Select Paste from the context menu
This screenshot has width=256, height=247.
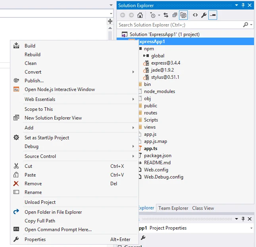point(74,175)
